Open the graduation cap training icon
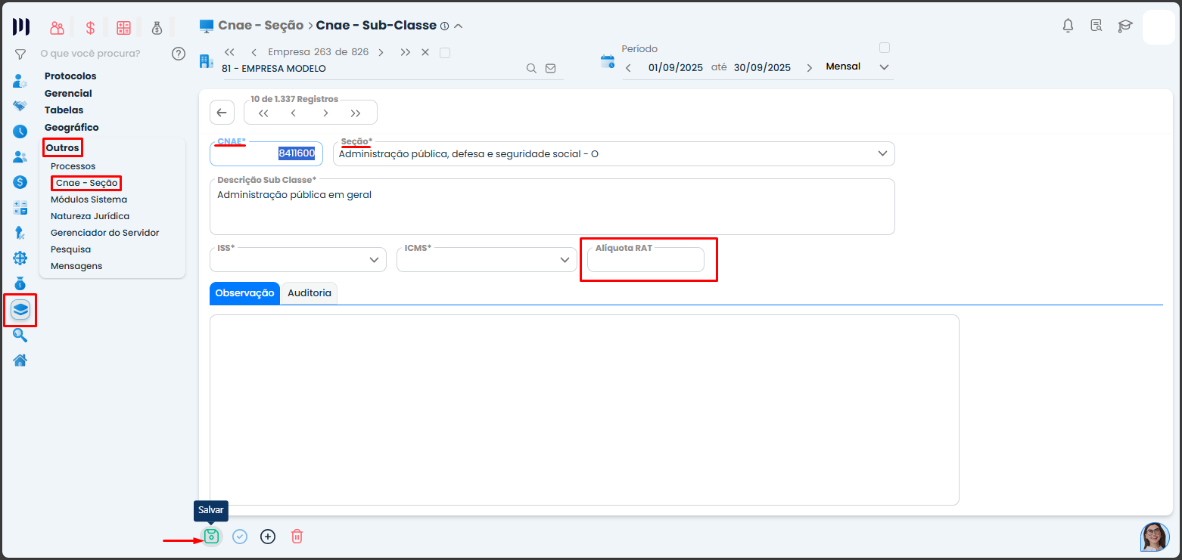Viewport: 1182px width, 560px height. [x=1125, y=26]
